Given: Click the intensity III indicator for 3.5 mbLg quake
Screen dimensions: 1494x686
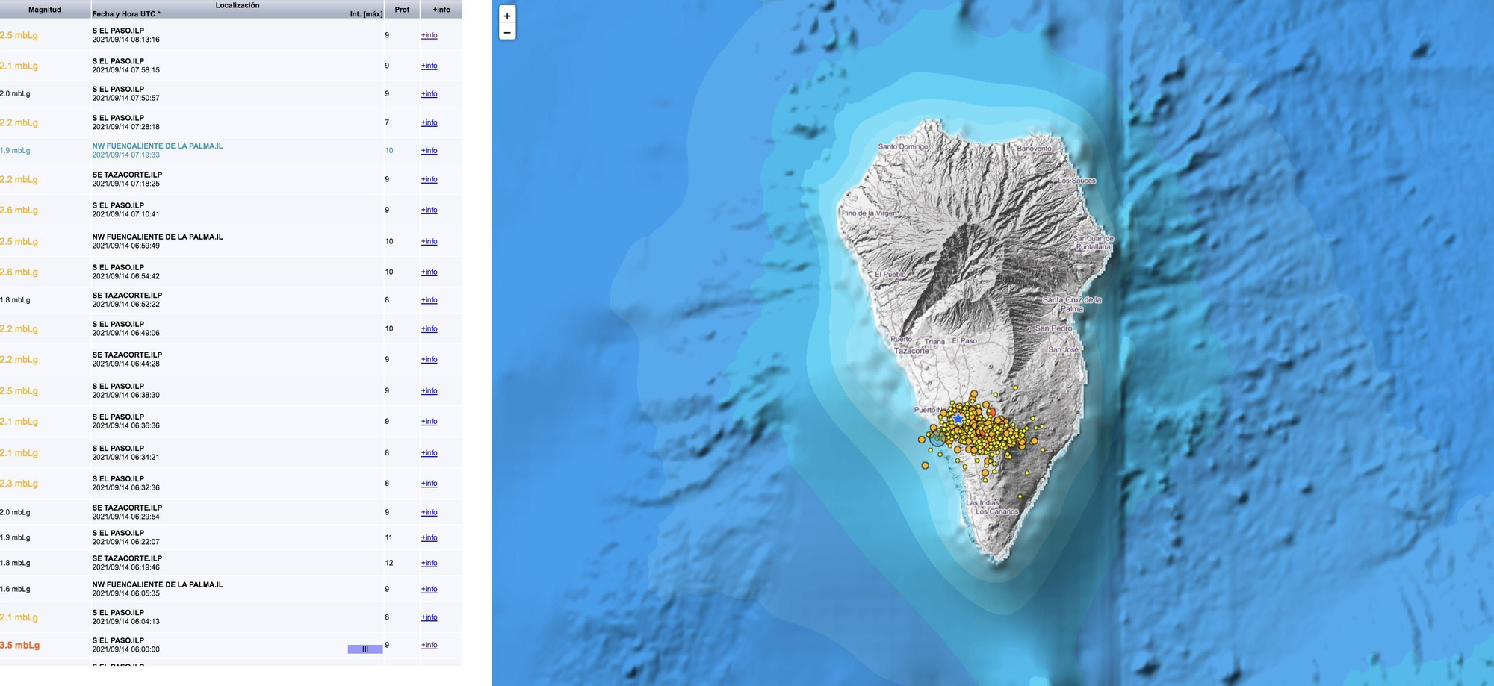Looking at the screenshot, I should coord(365,649).
